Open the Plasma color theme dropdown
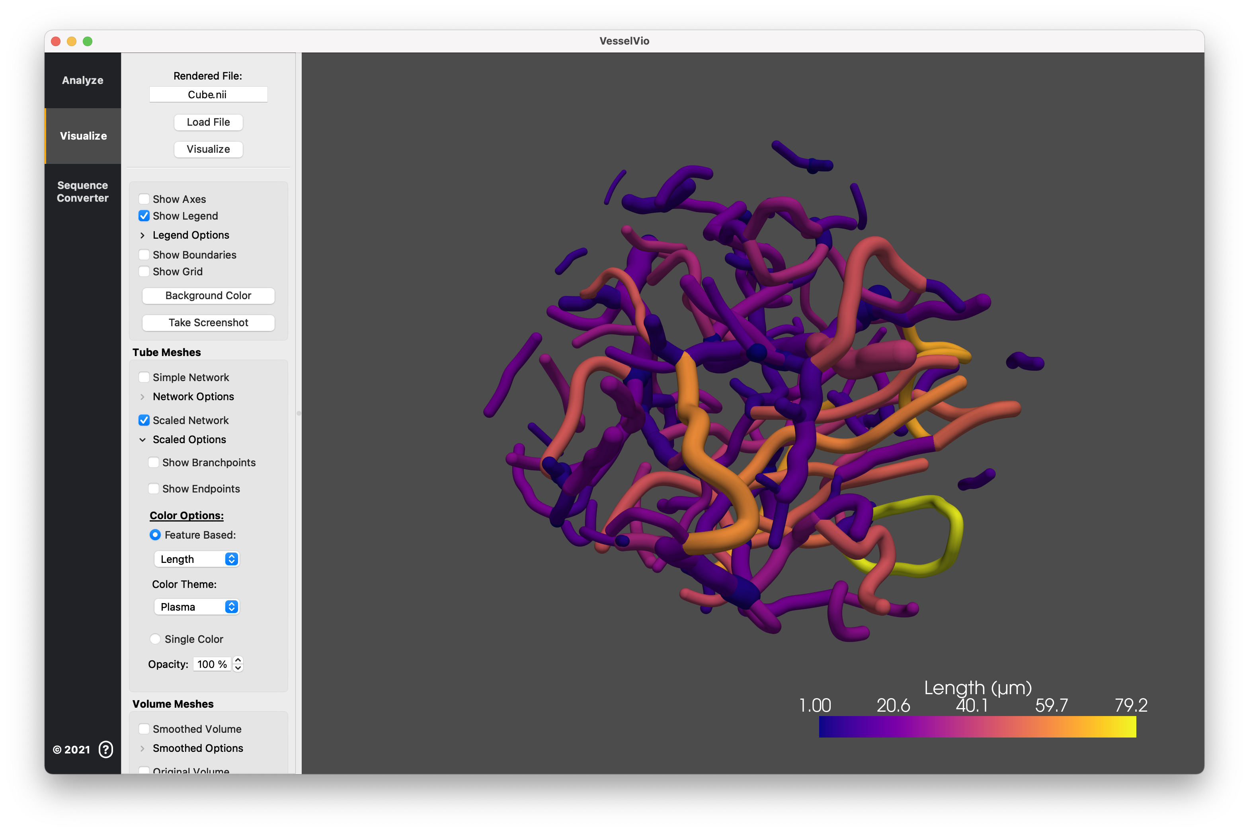Viewport: 1249px width, 833px height. coord(197,607)
